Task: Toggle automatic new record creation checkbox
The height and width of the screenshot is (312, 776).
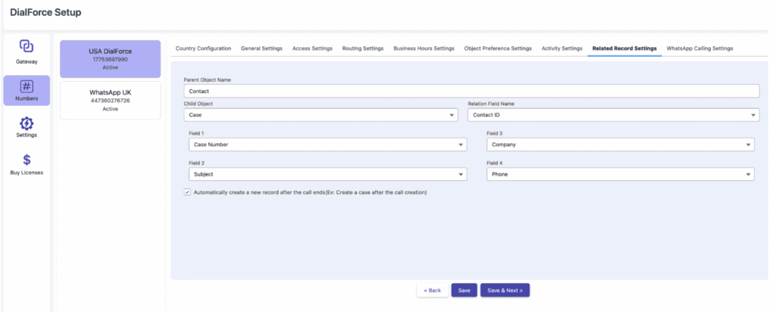Action: tap(187, 192)
